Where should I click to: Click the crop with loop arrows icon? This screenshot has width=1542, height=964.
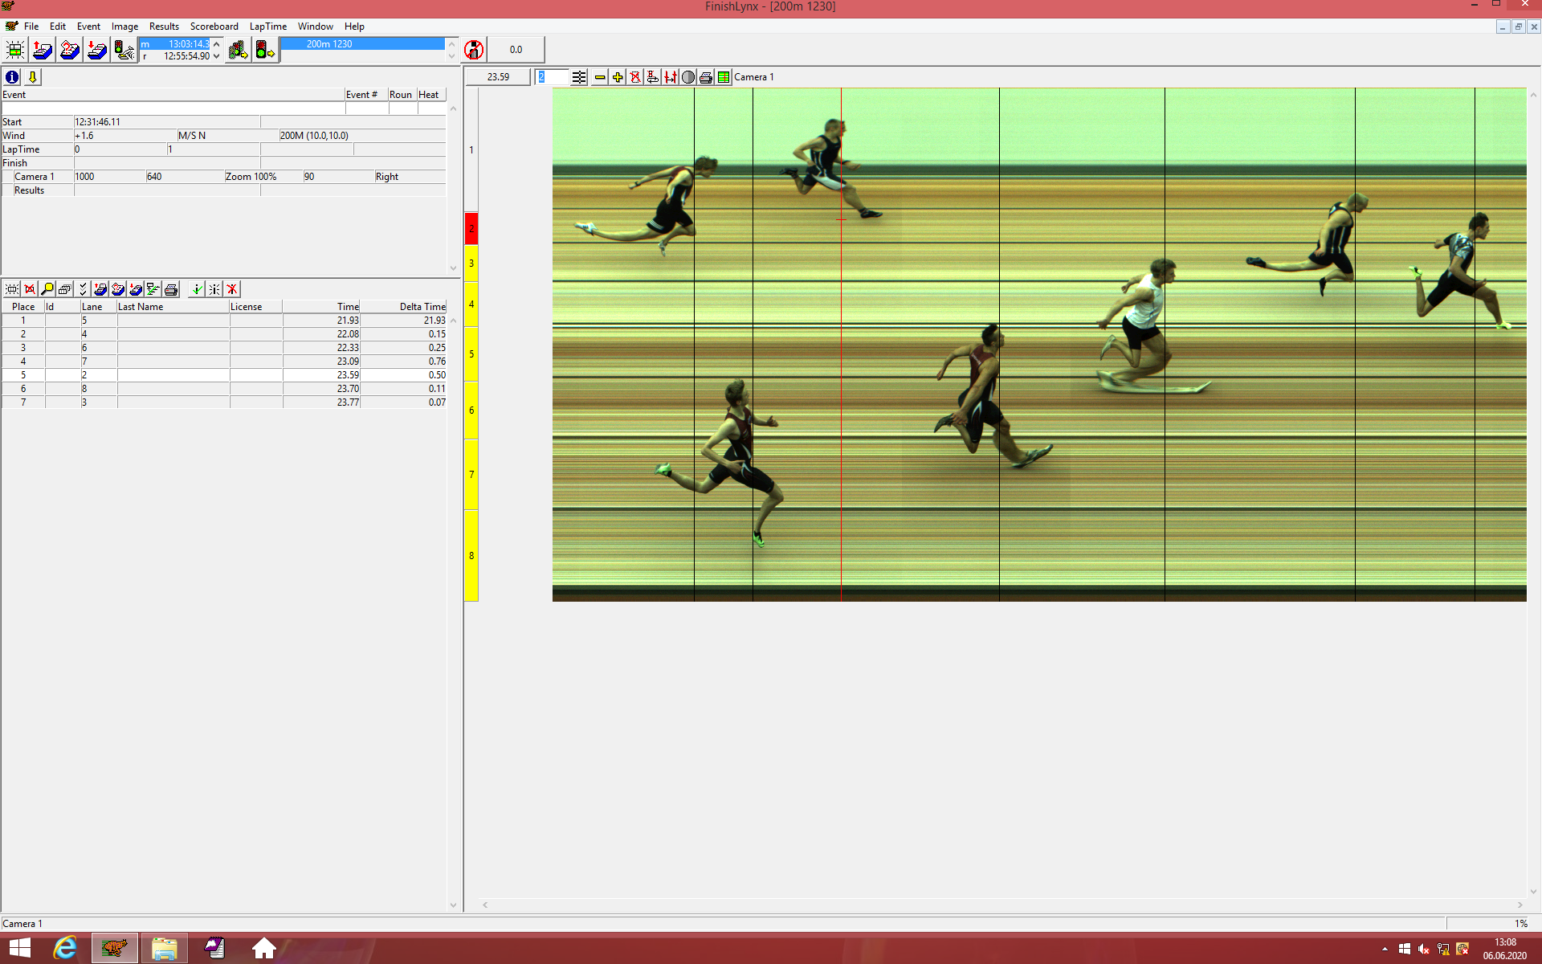tap(653, 77)
